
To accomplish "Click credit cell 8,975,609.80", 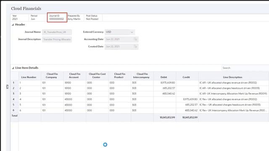I will tap(187, 99).
